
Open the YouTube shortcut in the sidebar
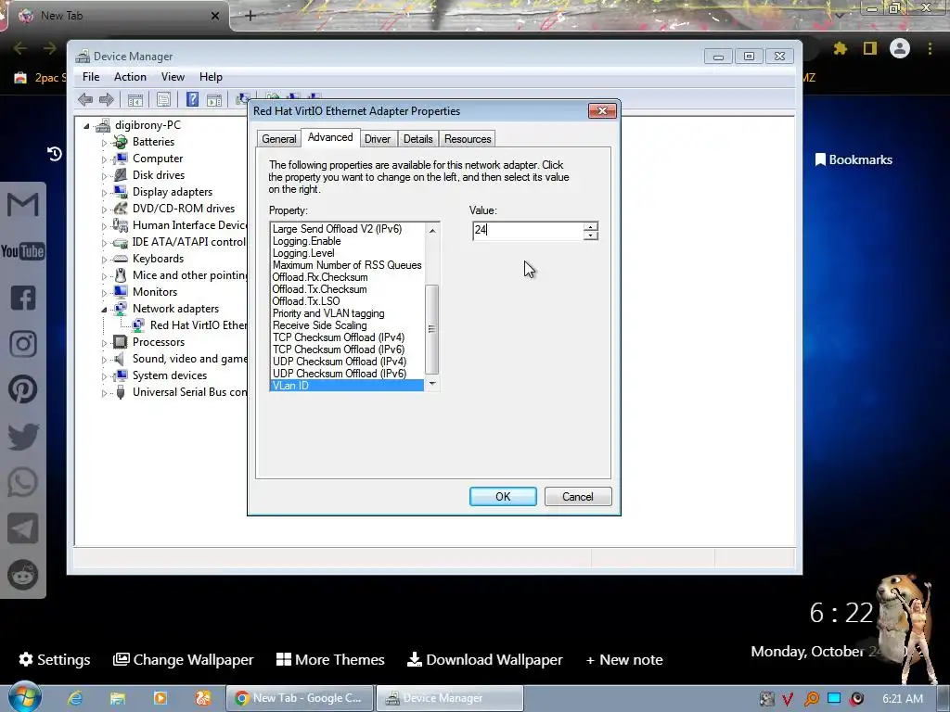[23, 251]
